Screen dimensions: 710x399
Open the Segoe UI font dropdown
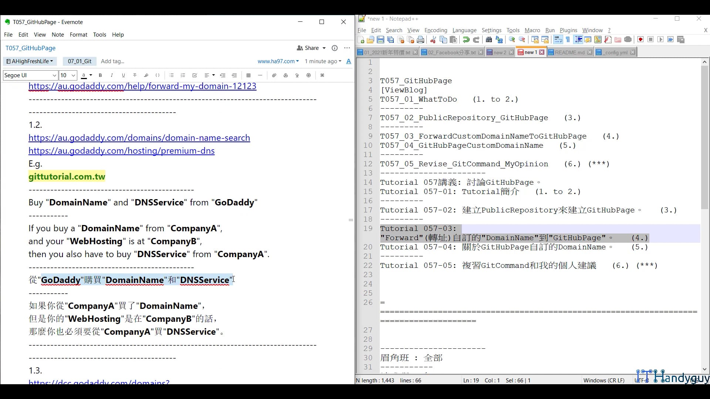pyautogui.click(x=30, y=75)
